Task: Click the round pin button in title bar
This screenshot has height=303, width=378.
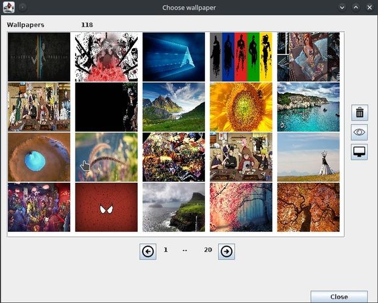Action: click(x=23, y=7)
